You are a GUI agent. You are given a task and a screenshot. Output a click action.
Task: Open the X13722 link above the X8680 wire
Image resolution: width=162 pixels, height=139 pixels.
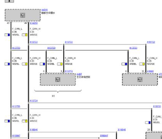(151, 42)
